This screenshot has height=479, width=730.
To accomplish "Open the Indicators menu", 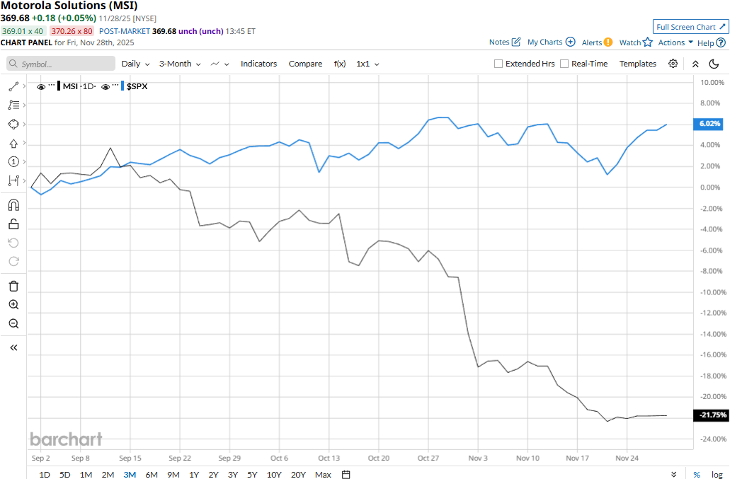I will (x=259, y=64).
